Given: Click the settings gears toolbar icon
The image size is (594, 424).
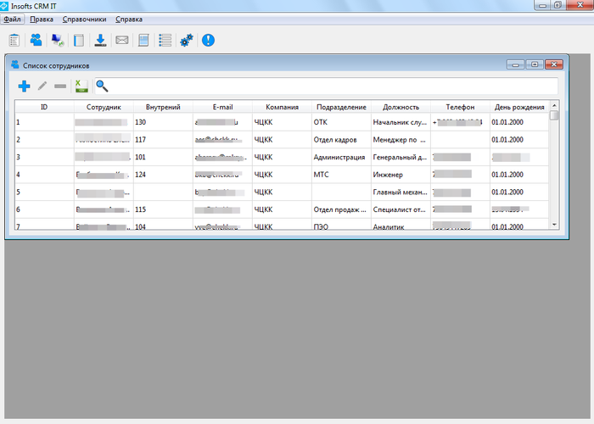Looking at the screenshot, I should [187, 40].
